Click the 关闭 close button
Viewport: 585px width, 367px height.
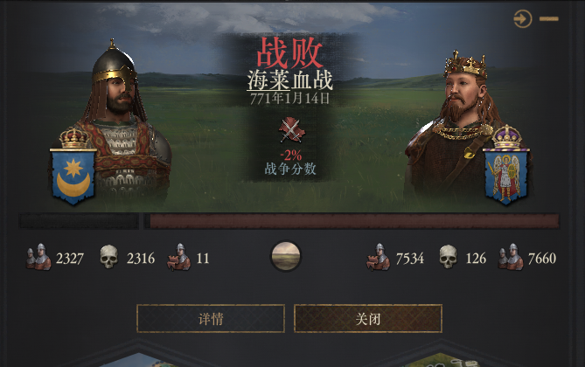click(x=368, y=319)
